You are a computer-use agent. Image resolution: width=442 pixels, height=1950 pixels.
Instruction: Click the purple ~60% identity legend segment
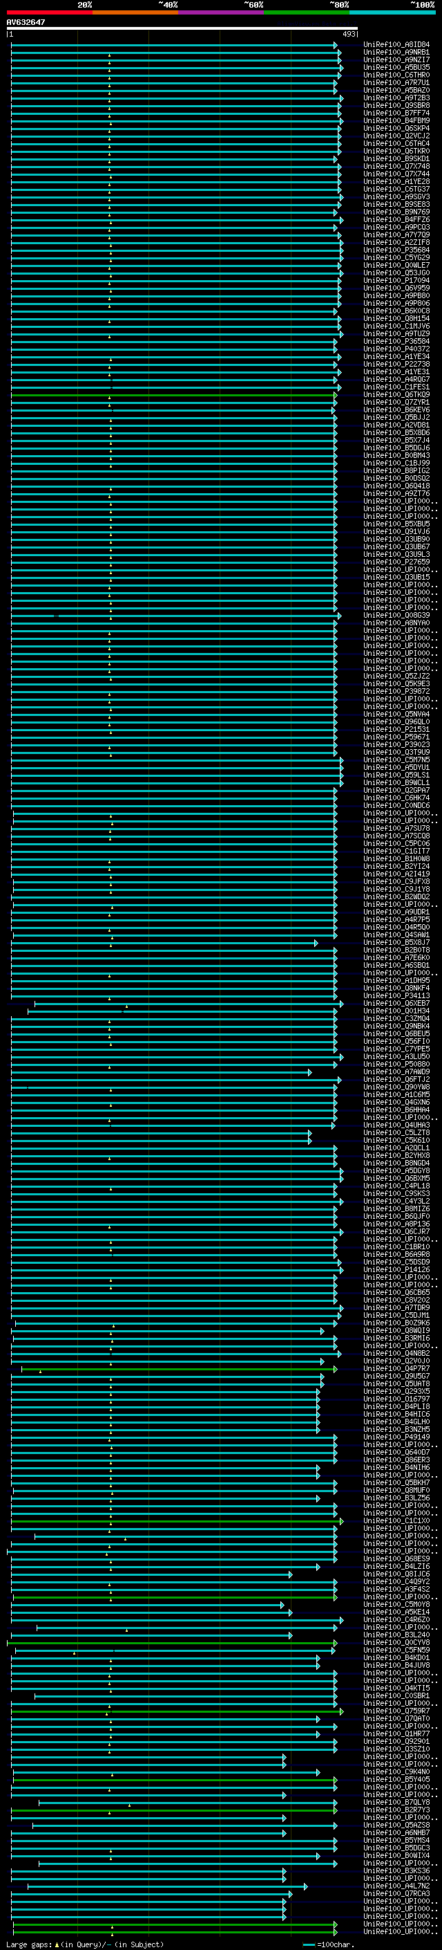[222, 12]
